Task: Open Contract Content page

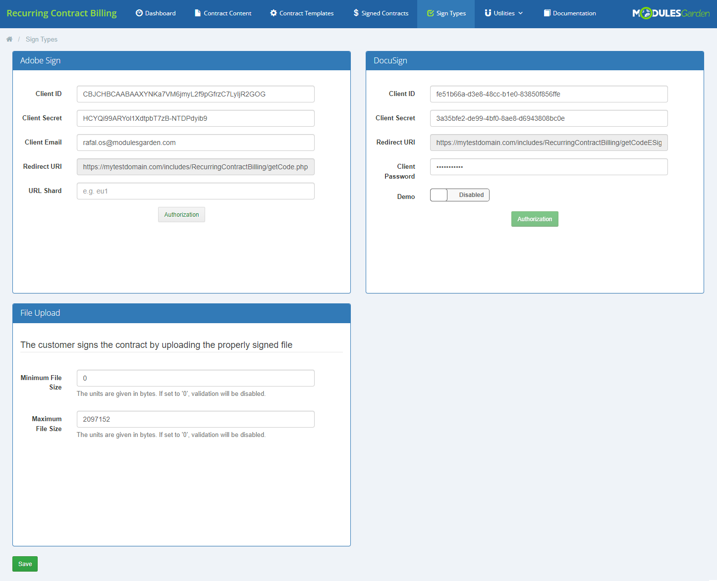Action: (x=223, y=13)
